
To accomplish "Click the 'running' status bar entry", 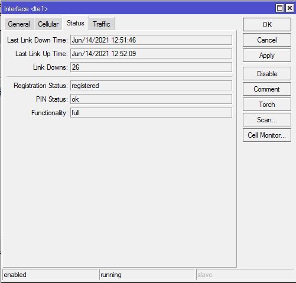I will (147, 275).
